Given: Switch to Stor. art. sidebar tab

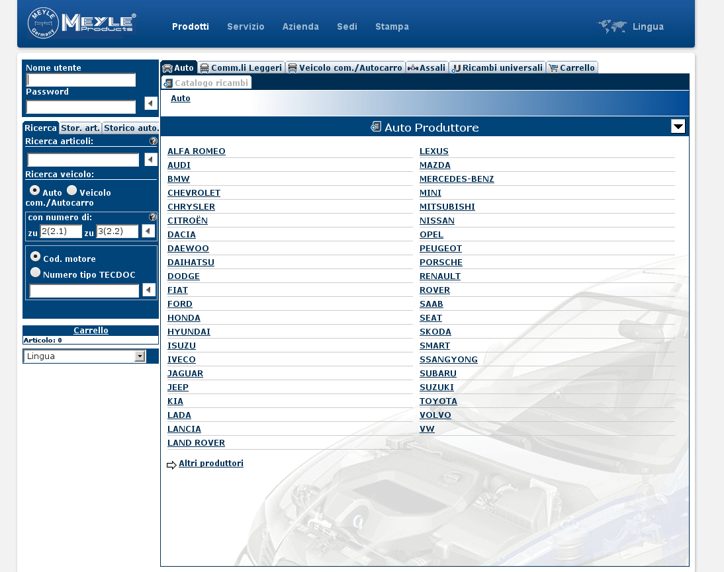Looking at the screenshot, I should (x=80, y=128).
